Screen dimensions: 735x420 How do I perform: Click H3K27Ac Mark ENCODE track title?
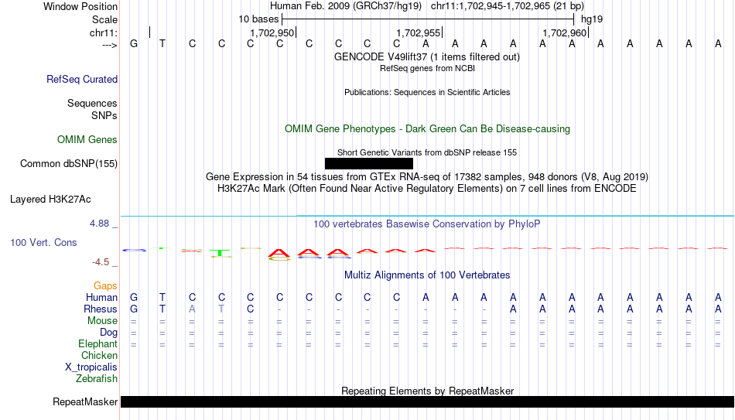pyautogui.click(x=427, y=189)
